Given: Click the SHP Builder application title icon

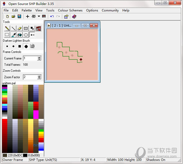Looking at the screenshot, I should coord(4,4).
